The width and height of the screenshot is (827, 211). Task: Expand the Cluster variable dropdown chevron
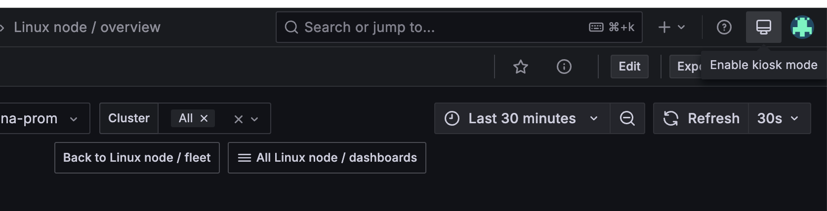pos(254,119)
